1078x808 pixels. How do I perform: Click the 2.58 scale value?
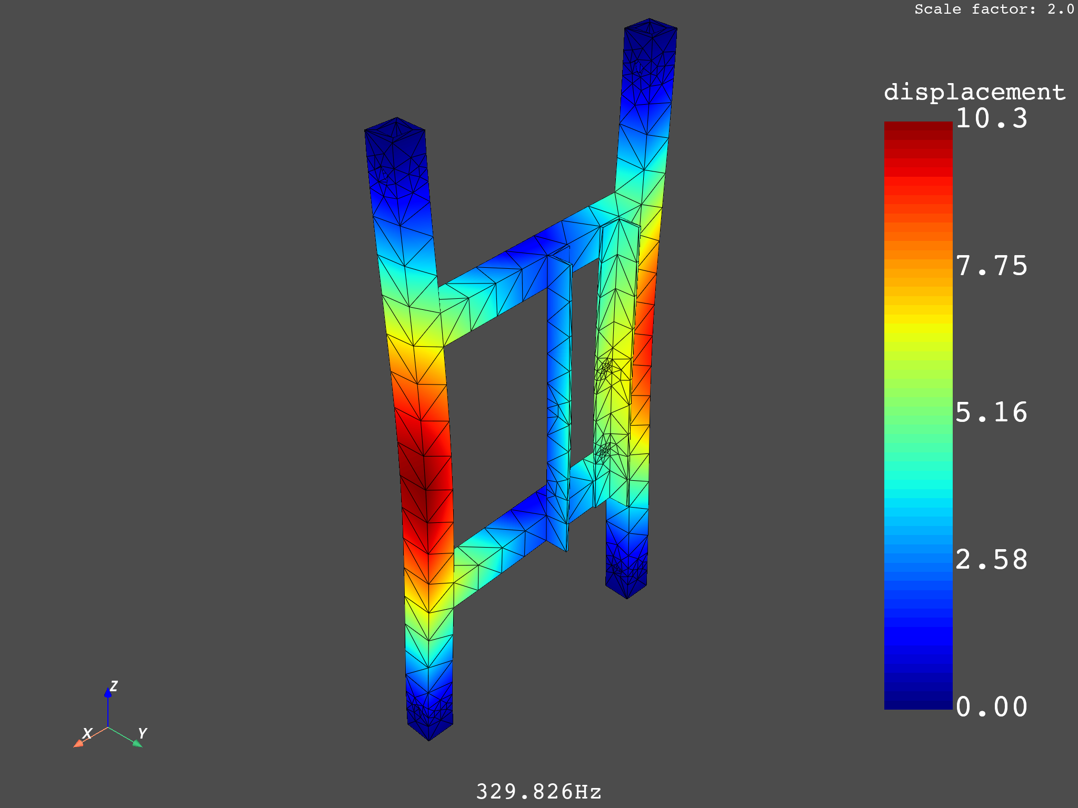[991, 559]
